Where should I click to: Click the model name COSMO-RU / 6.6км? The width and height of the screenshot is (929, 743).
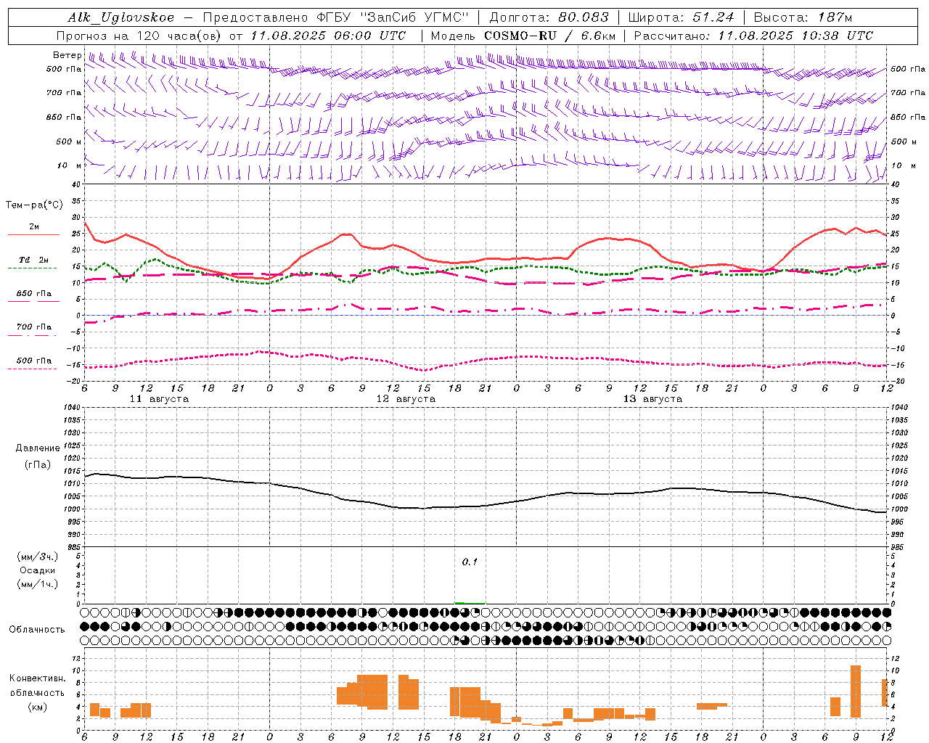pyautogui.click(x=550, y=36)
